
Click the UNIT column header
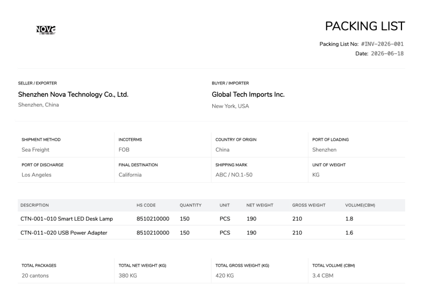pos(225,205)
